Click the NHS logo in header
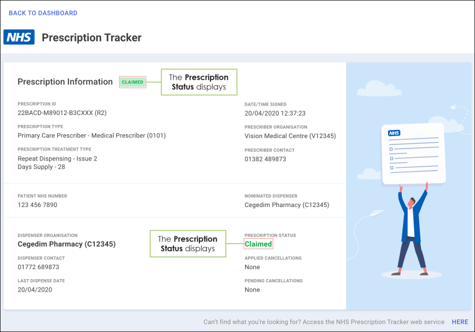The height and width of the screenshot is (332, 475). [x=19, y=37]
